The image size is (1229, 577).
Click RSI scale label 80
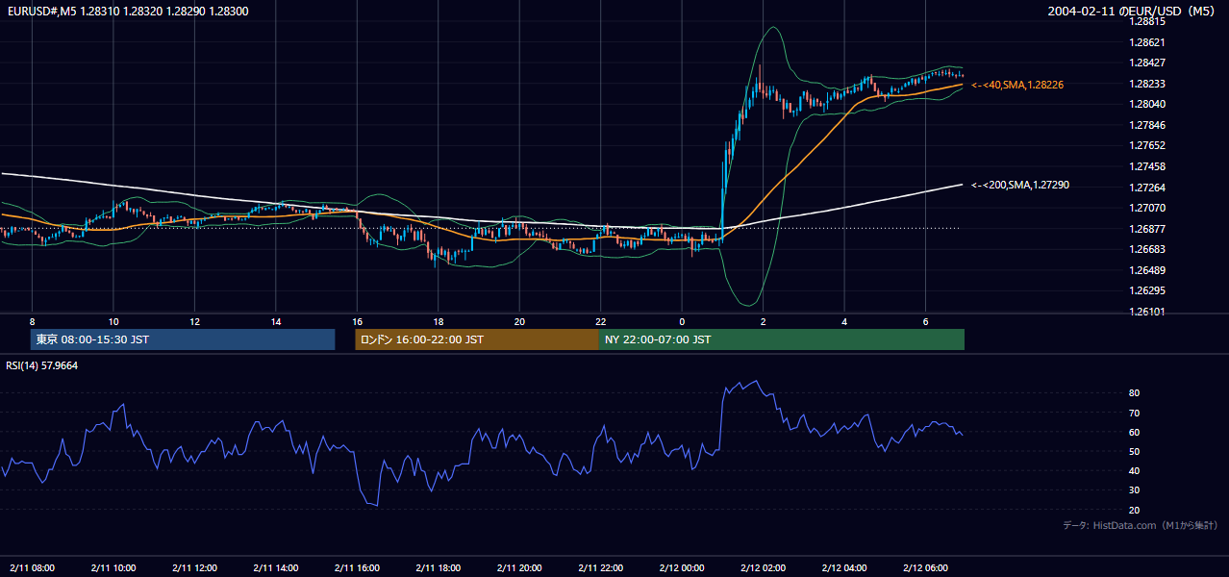pos(1134,393)
